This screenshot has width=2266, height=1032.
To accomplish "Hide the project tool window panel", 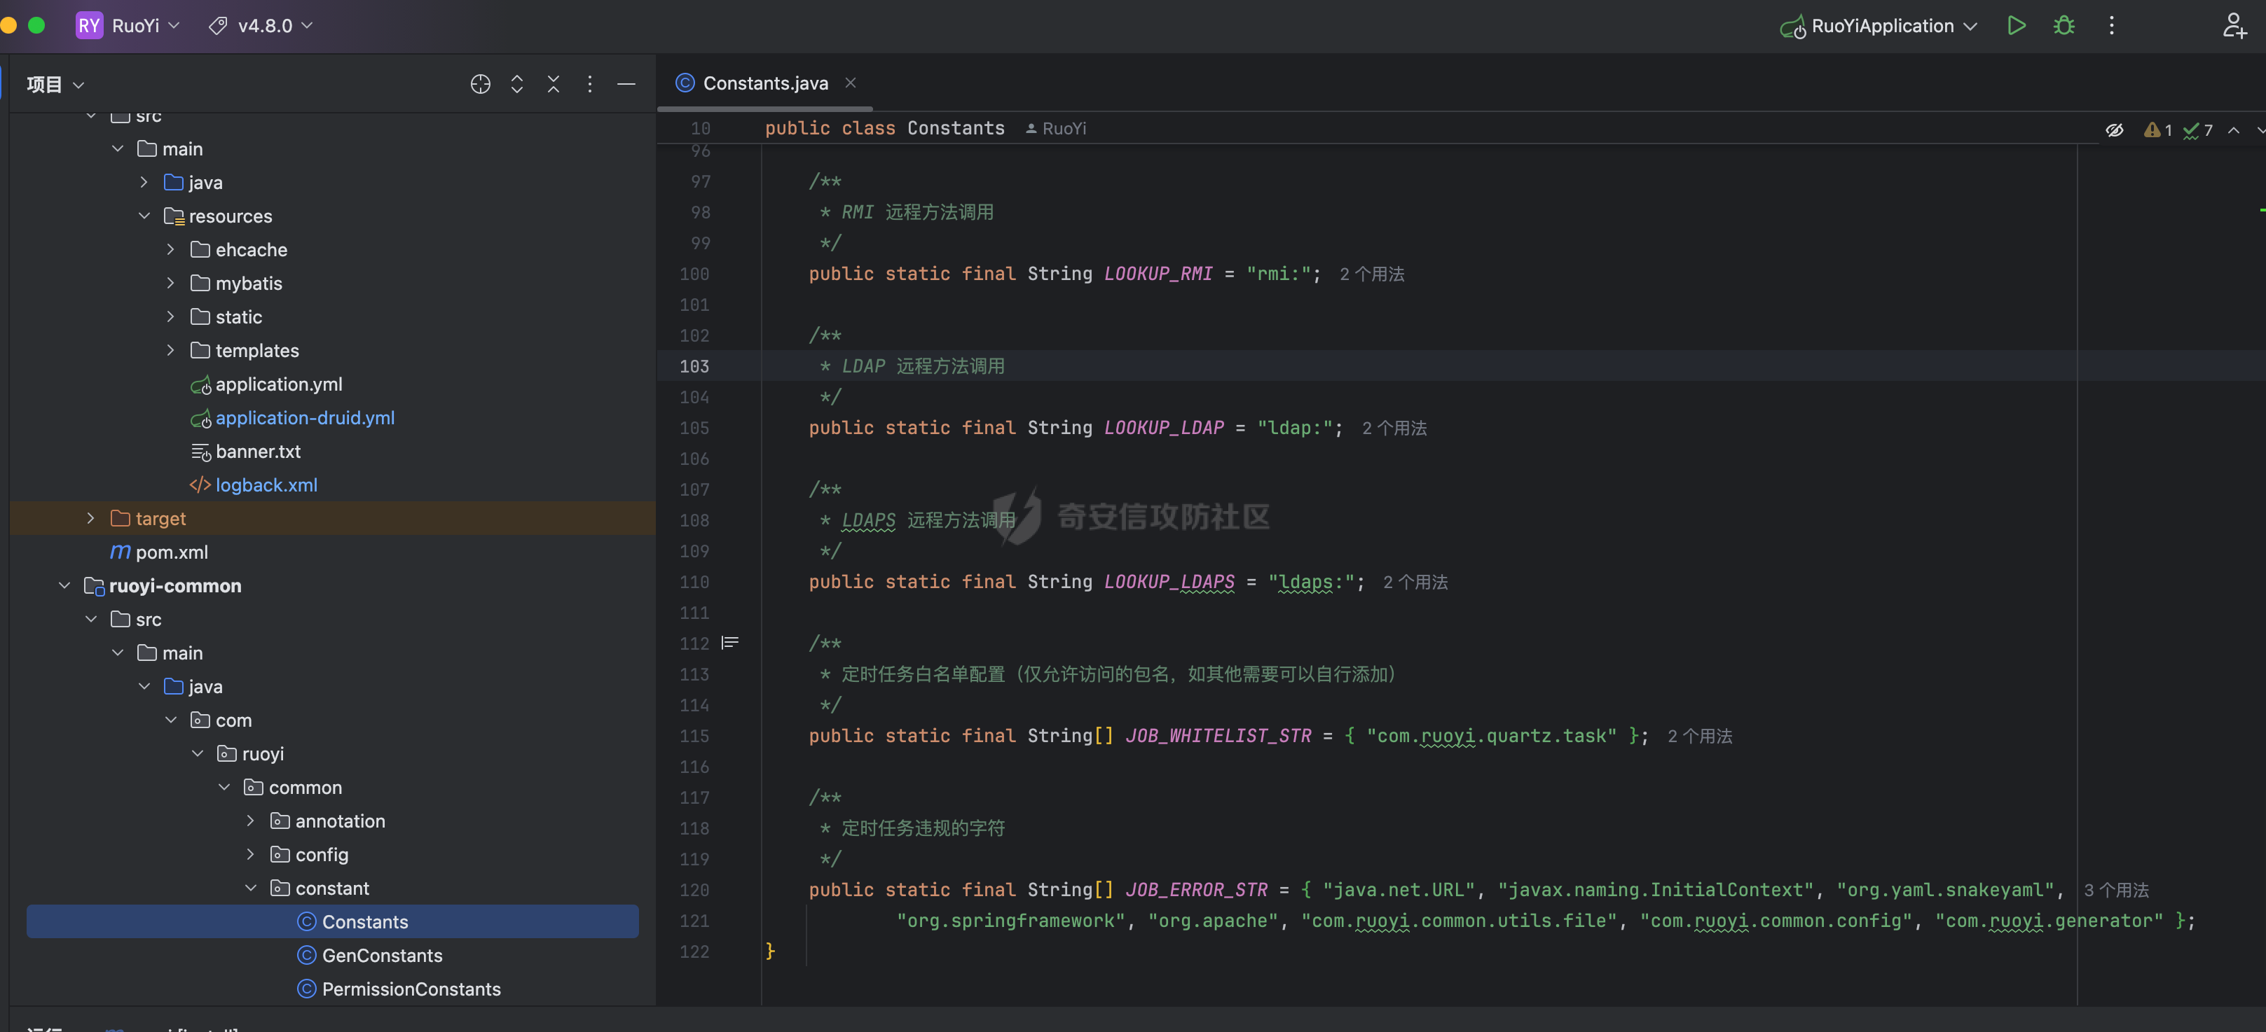I will 626,85.
